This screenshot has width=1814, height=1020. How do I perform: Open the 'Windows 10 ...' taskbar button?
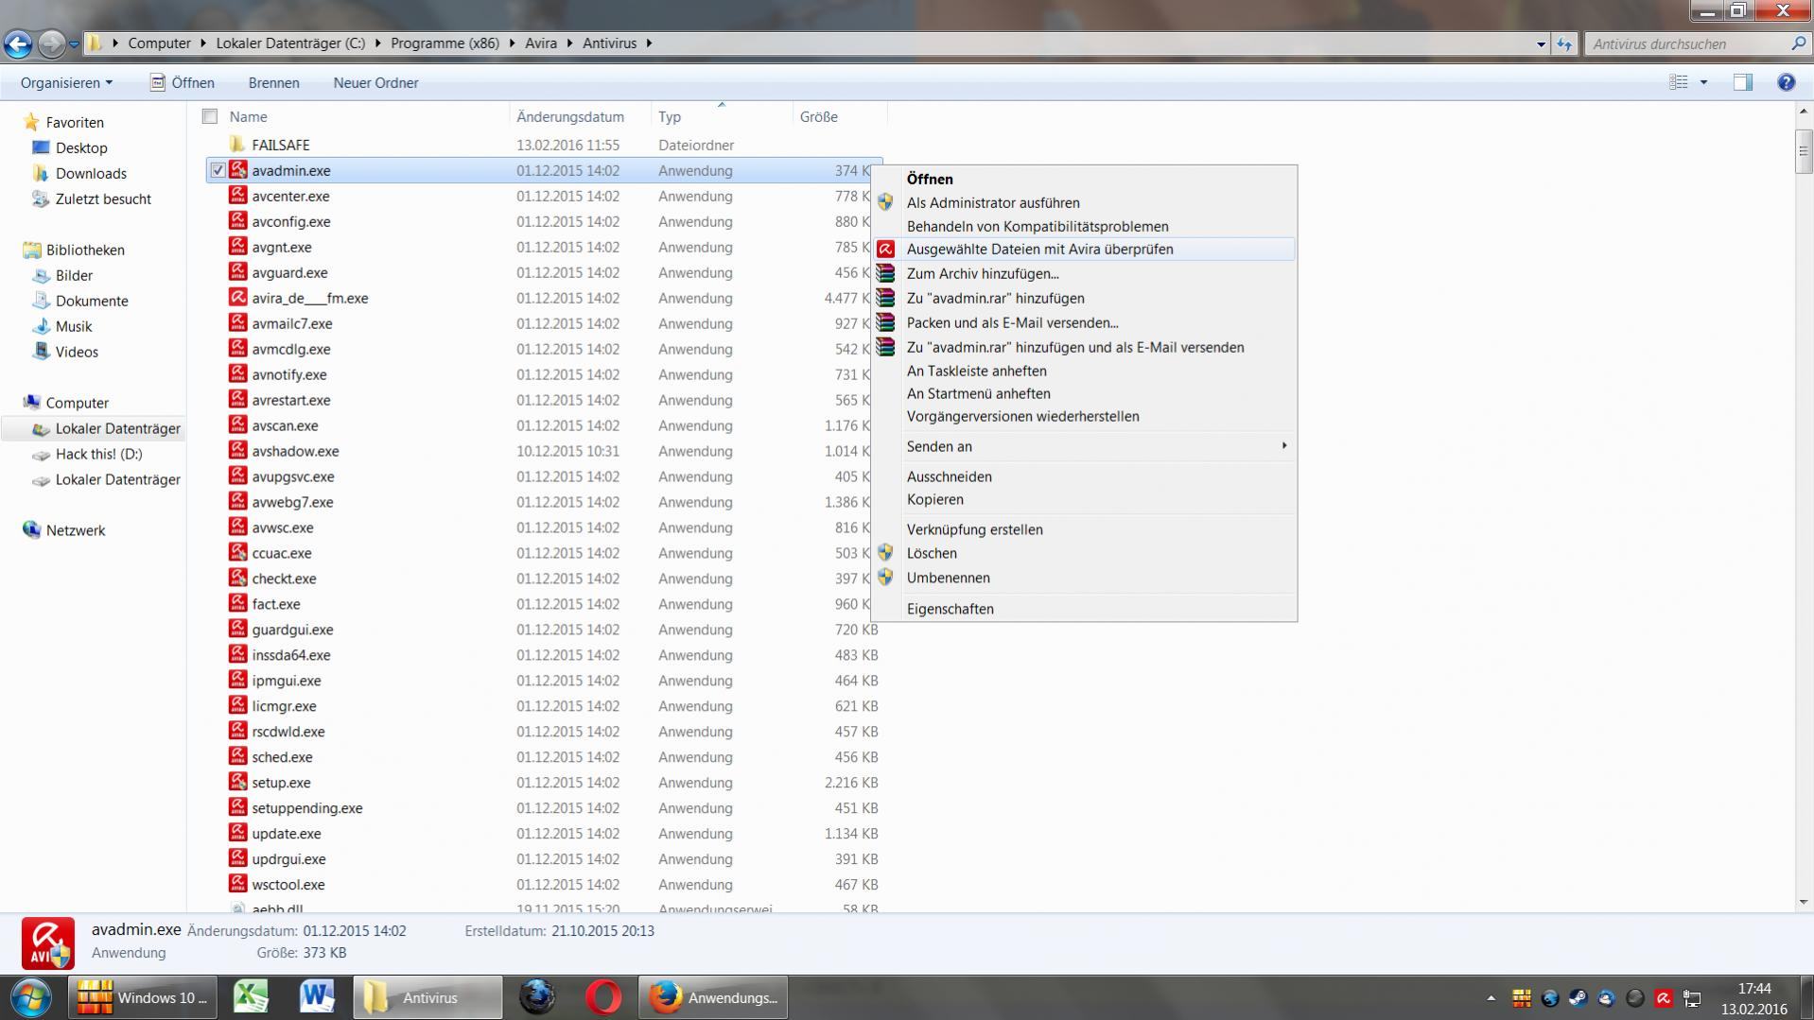tap(143, 997)
